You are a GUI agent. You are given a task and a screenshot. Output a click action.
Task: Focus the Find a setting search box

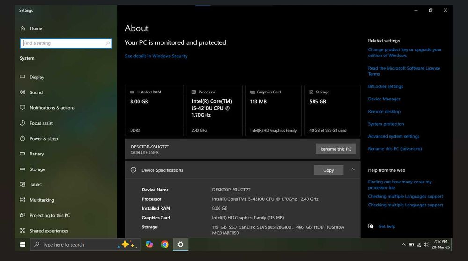[66, 43]
